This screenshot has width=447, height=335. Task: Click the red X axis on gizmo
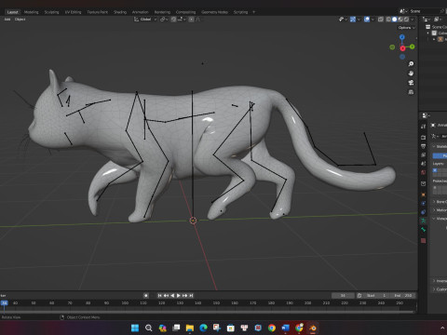[x=402, y=48]
